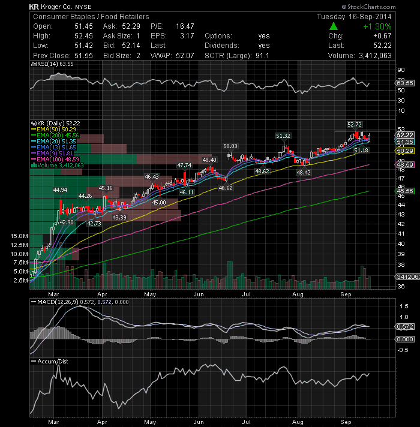Click the yellow 50.29 tag on price axis
420x427 pixels.
coord(405,151)
